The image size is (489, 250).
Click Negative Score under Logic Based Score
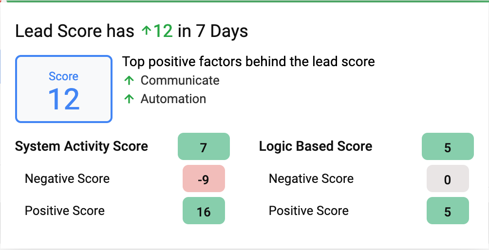[311, 179]
